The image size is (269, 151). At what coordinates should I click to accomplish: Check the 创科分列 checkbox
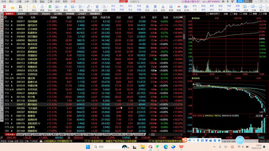207,14
